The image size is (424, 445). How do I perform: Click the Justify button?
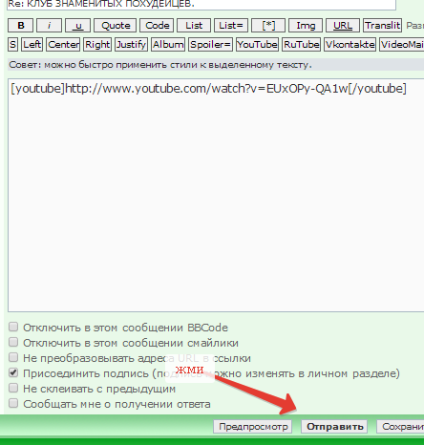131,44
